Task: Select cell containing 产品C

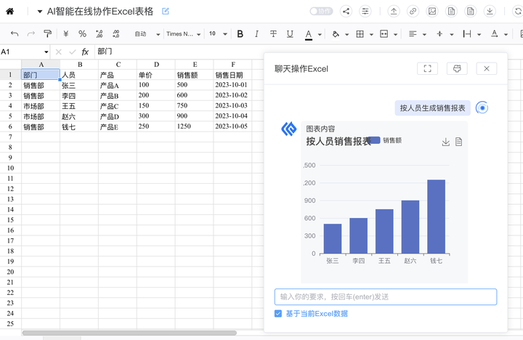Action: pyautogui.click(x=118, y=106)
